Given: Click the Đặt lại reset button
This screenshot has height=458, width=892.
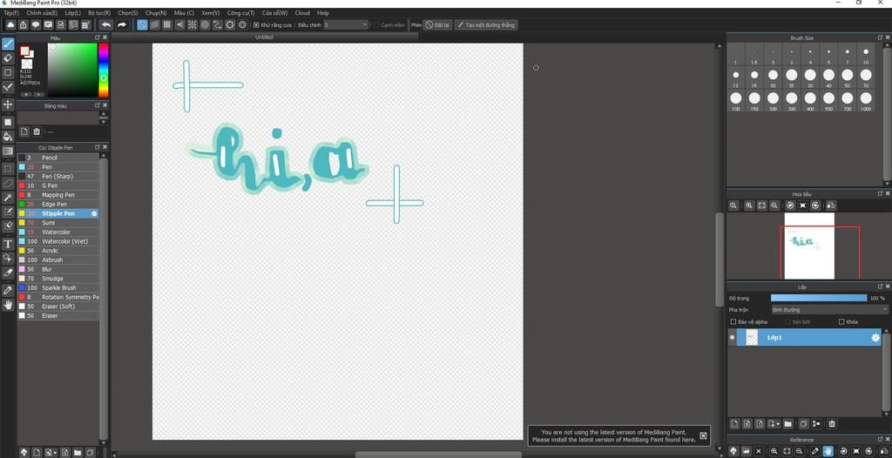Looking at the screenshot, I should (x=437, y=25).
